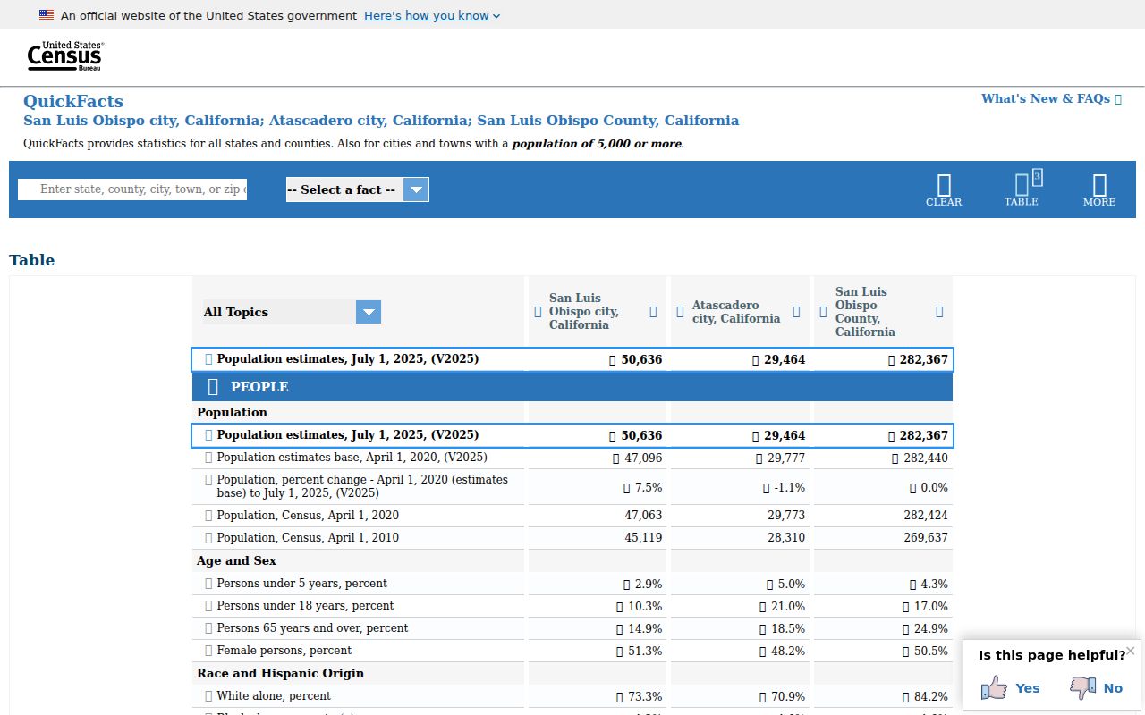Viewport: 1145px width, 715px height.
Task: Click remove icon right of Atascadero city header
Action: click(x=796, y=312)
